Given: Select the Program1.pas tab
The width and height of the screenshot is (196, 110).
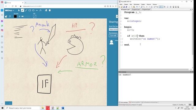Looking at the screenshot, I should tap(125, 9).
